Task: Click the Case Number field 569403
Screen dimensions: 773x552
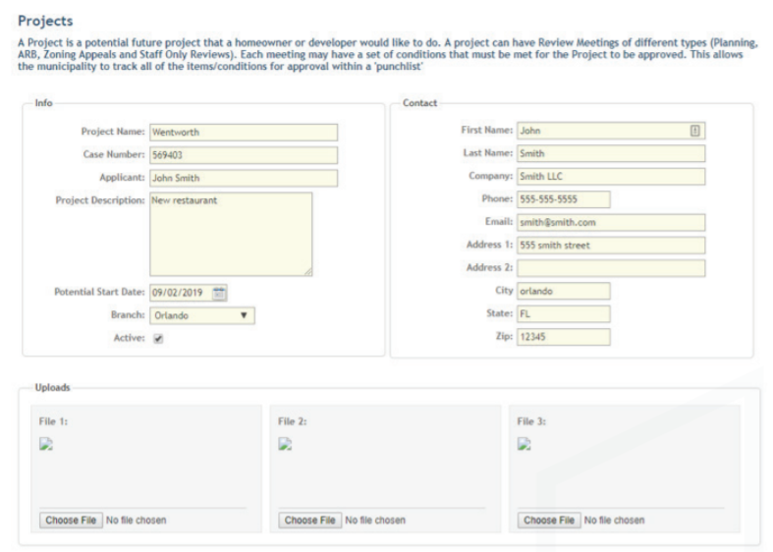Action: click(x=244, y=155)
